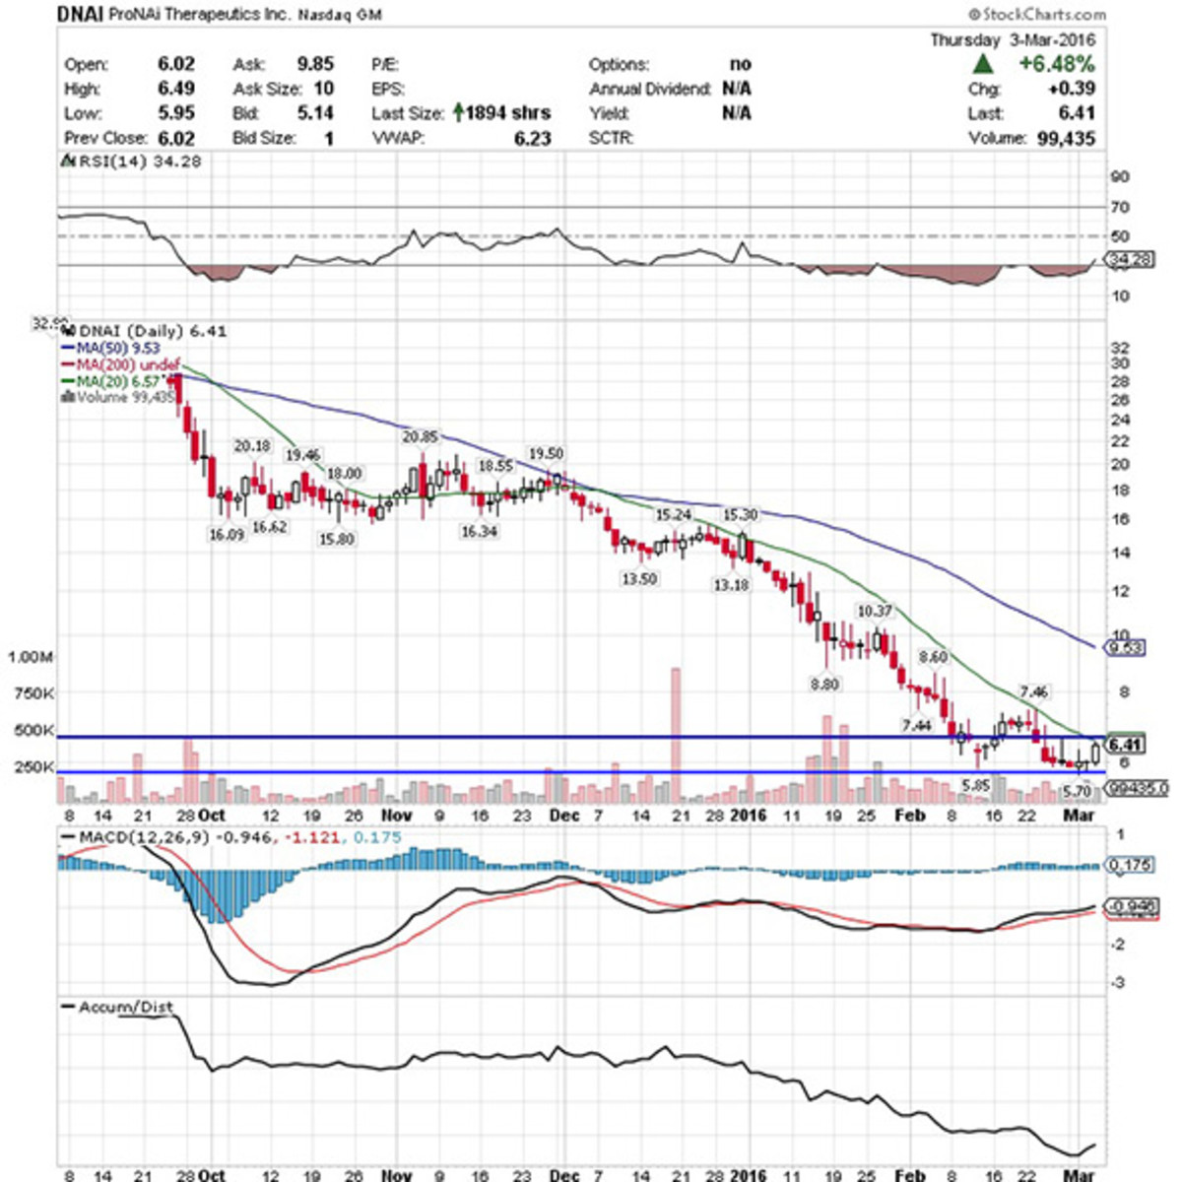Click the 20.85 high annotation on chart
1182x1182 pixels.
click(420, 436)
